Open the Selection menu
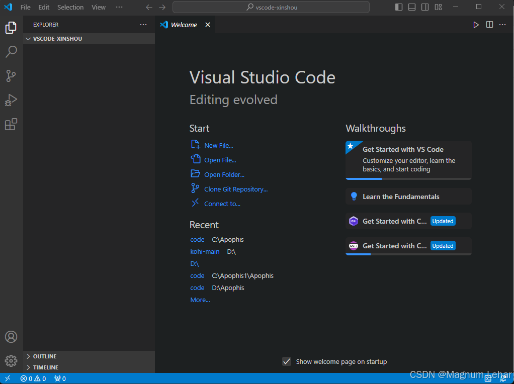Image resolution: width=514 pixels, height=384 pixels. point(70,7)
